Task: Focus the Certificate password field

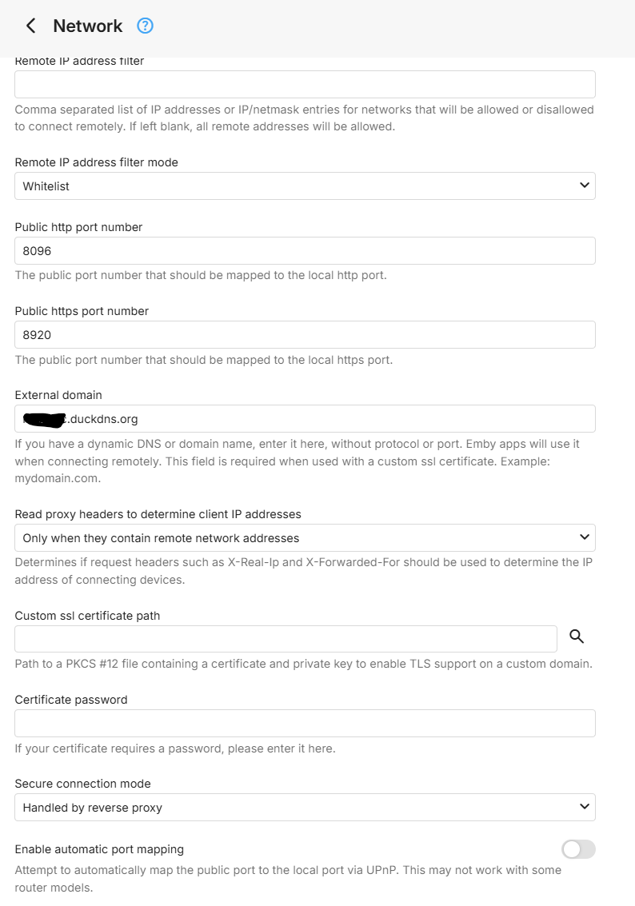Action: (x=305, y=723)
